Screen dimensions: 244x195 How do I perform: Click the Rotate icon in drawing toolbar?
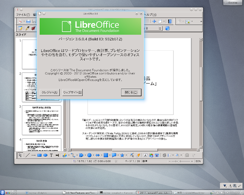[164, 155]
